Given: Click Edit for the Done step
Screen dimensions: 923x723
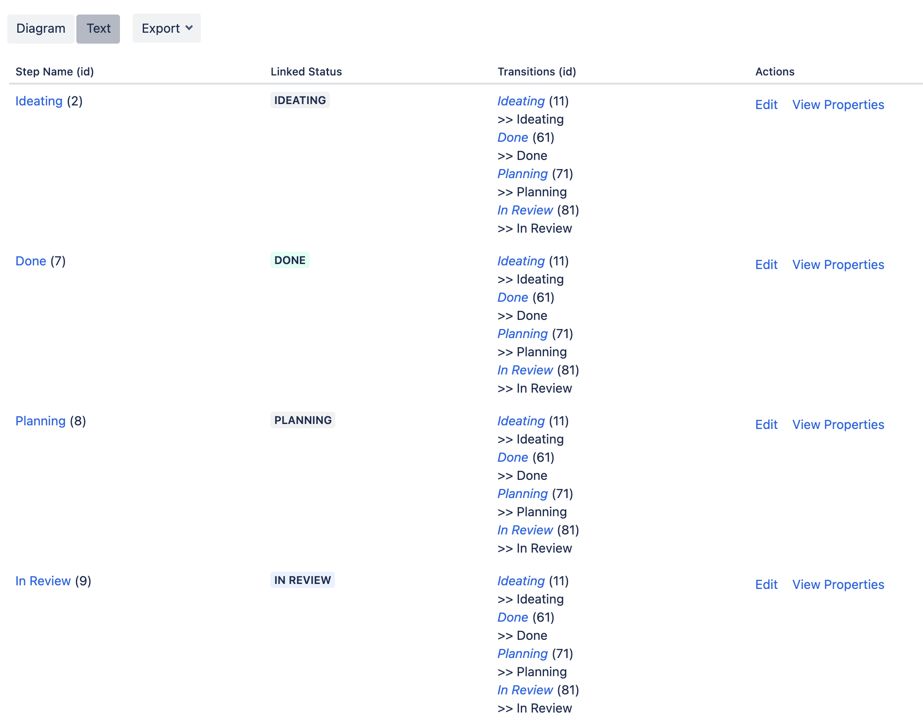Looking at the screenshot, I should click(x=766, y=264).
